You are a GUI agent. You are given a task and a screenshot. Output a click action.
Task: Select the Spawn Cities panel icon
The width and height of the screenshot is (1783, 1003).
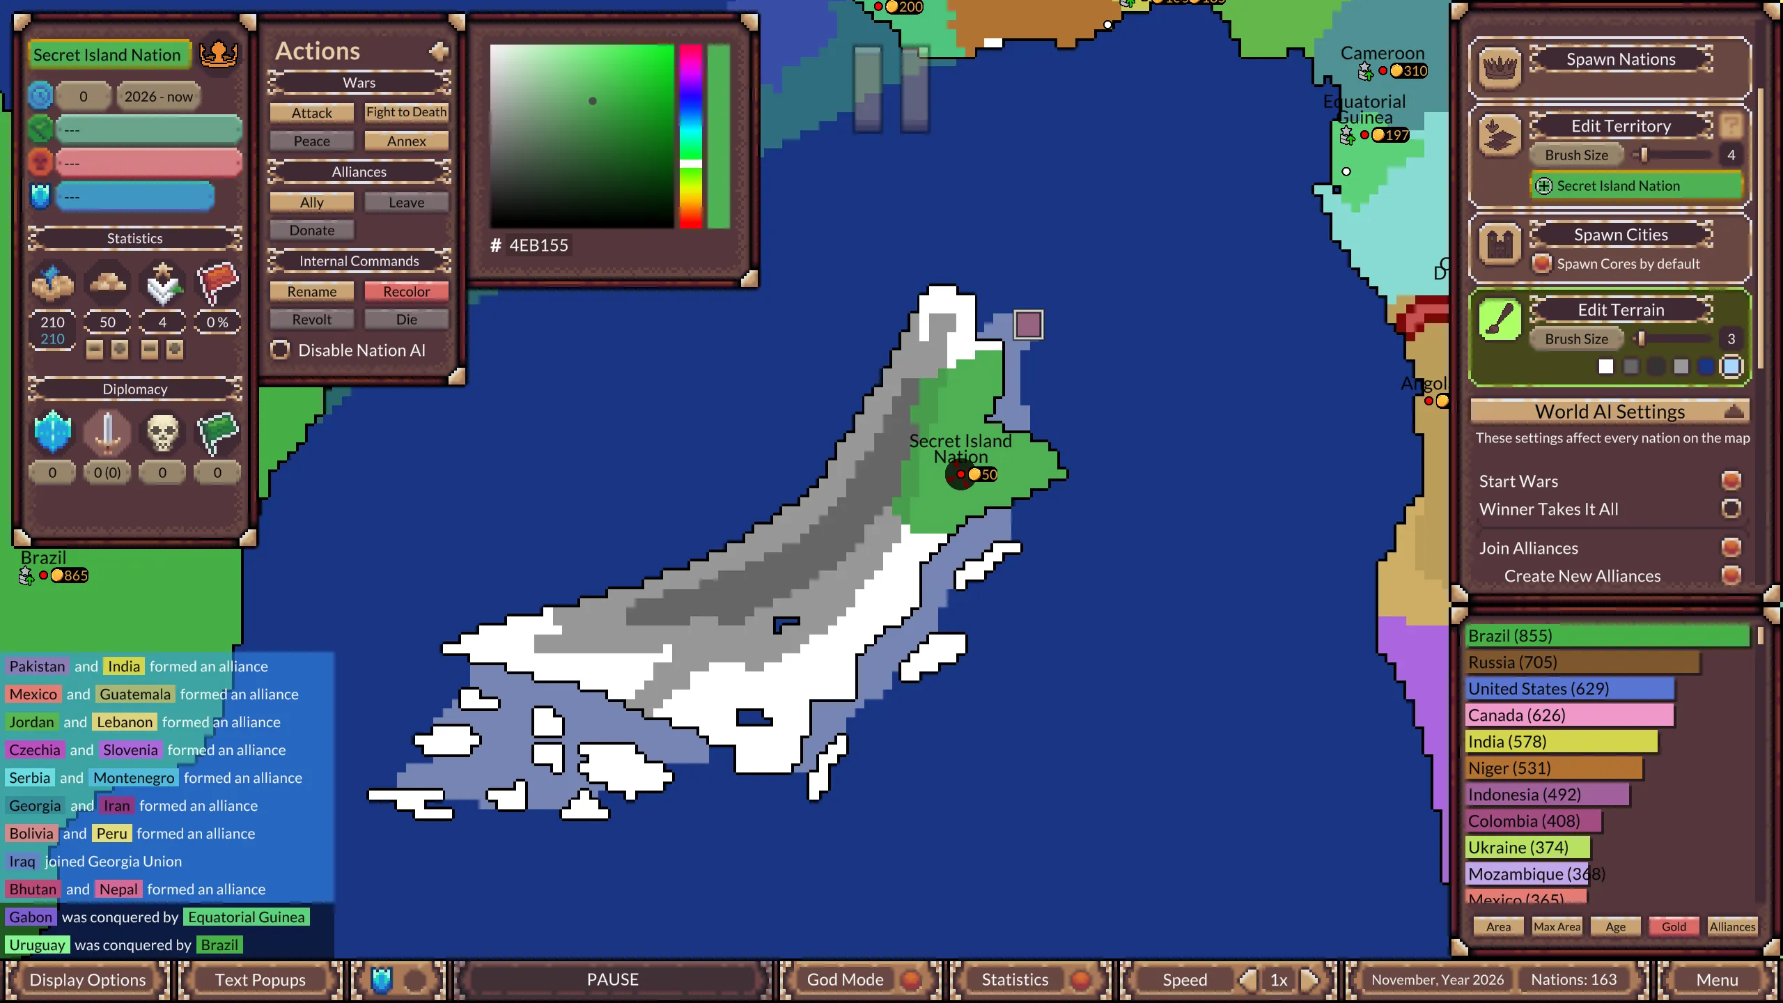1499,245
